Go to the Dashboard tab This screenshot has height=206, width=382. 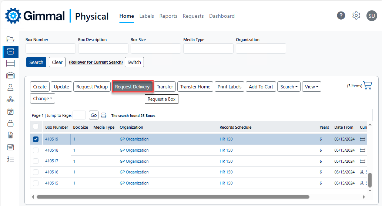click(222, 16)
